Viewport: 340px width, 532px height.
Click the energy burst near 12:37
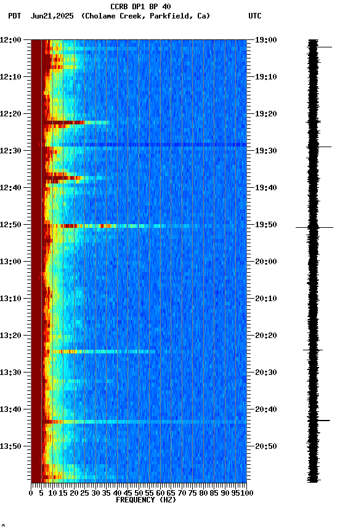[64, 178]
